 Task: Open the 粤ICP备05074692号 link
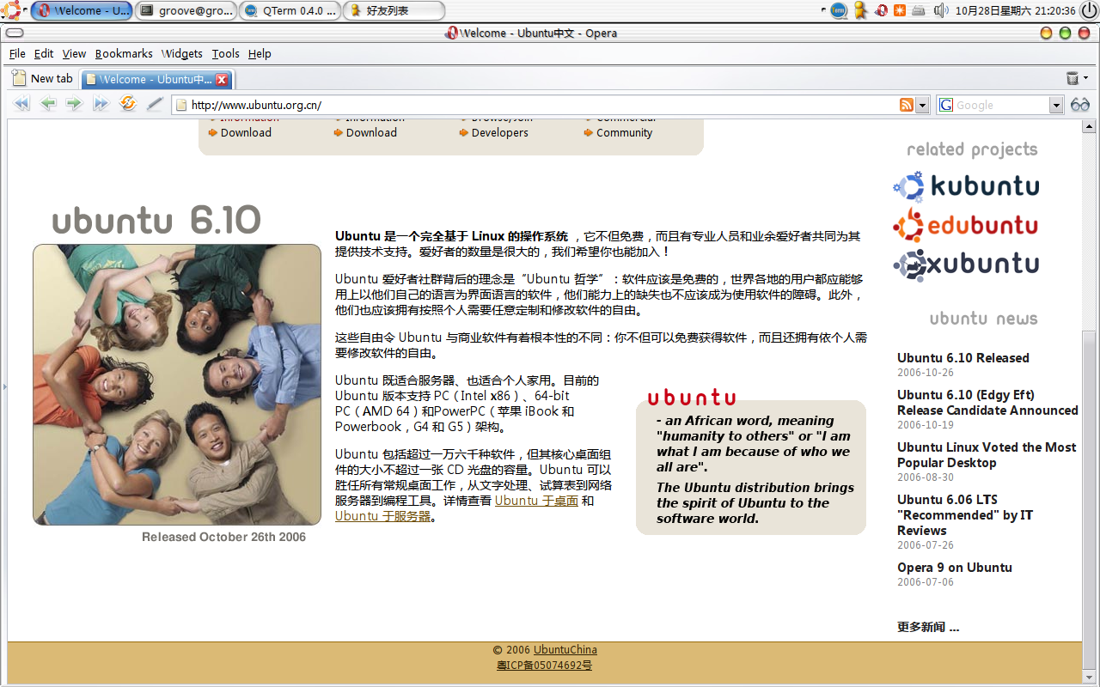[x=544, y=666]
